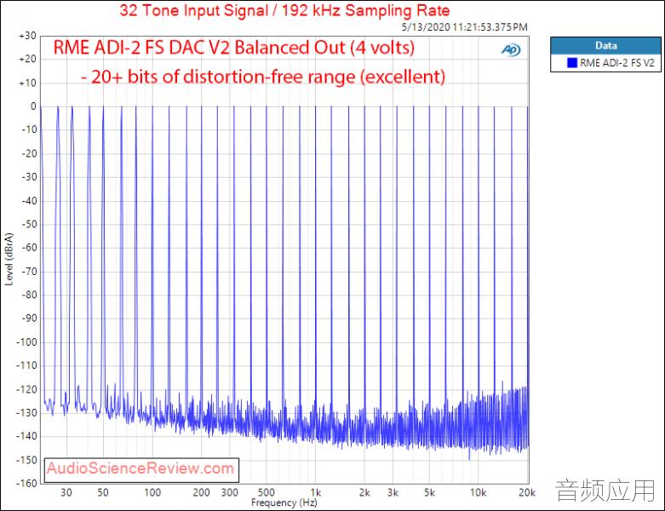The image size is (665, 511).
Task: Click the AudioScienceReview.com box
Action: (141, 470)
